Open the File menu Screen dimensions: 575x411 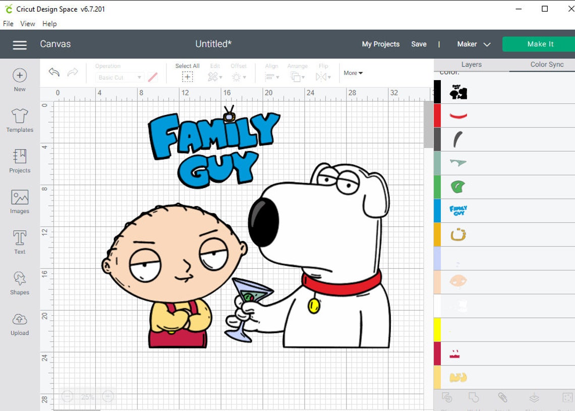tap(8, 23)
